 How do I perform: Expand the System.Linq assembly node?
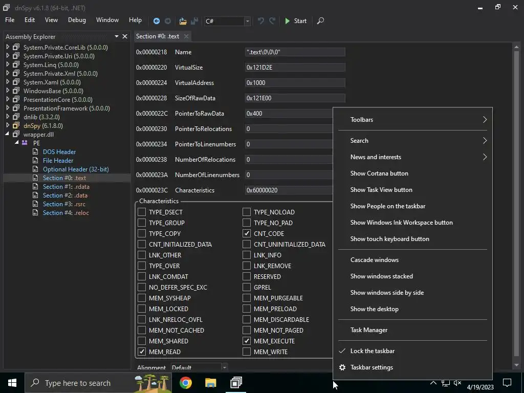pos(8,64)
